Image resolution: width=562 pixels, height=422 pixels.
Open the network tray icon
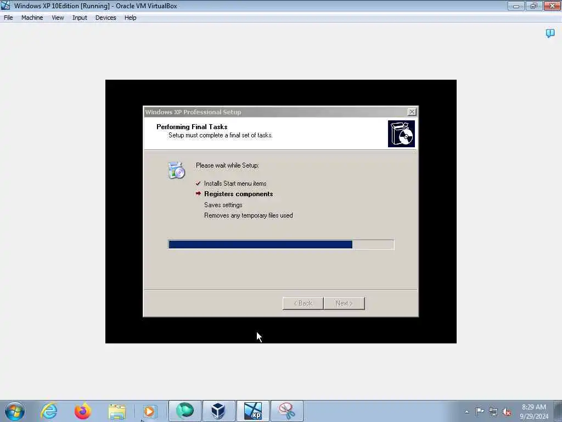[x=493, y=412]
